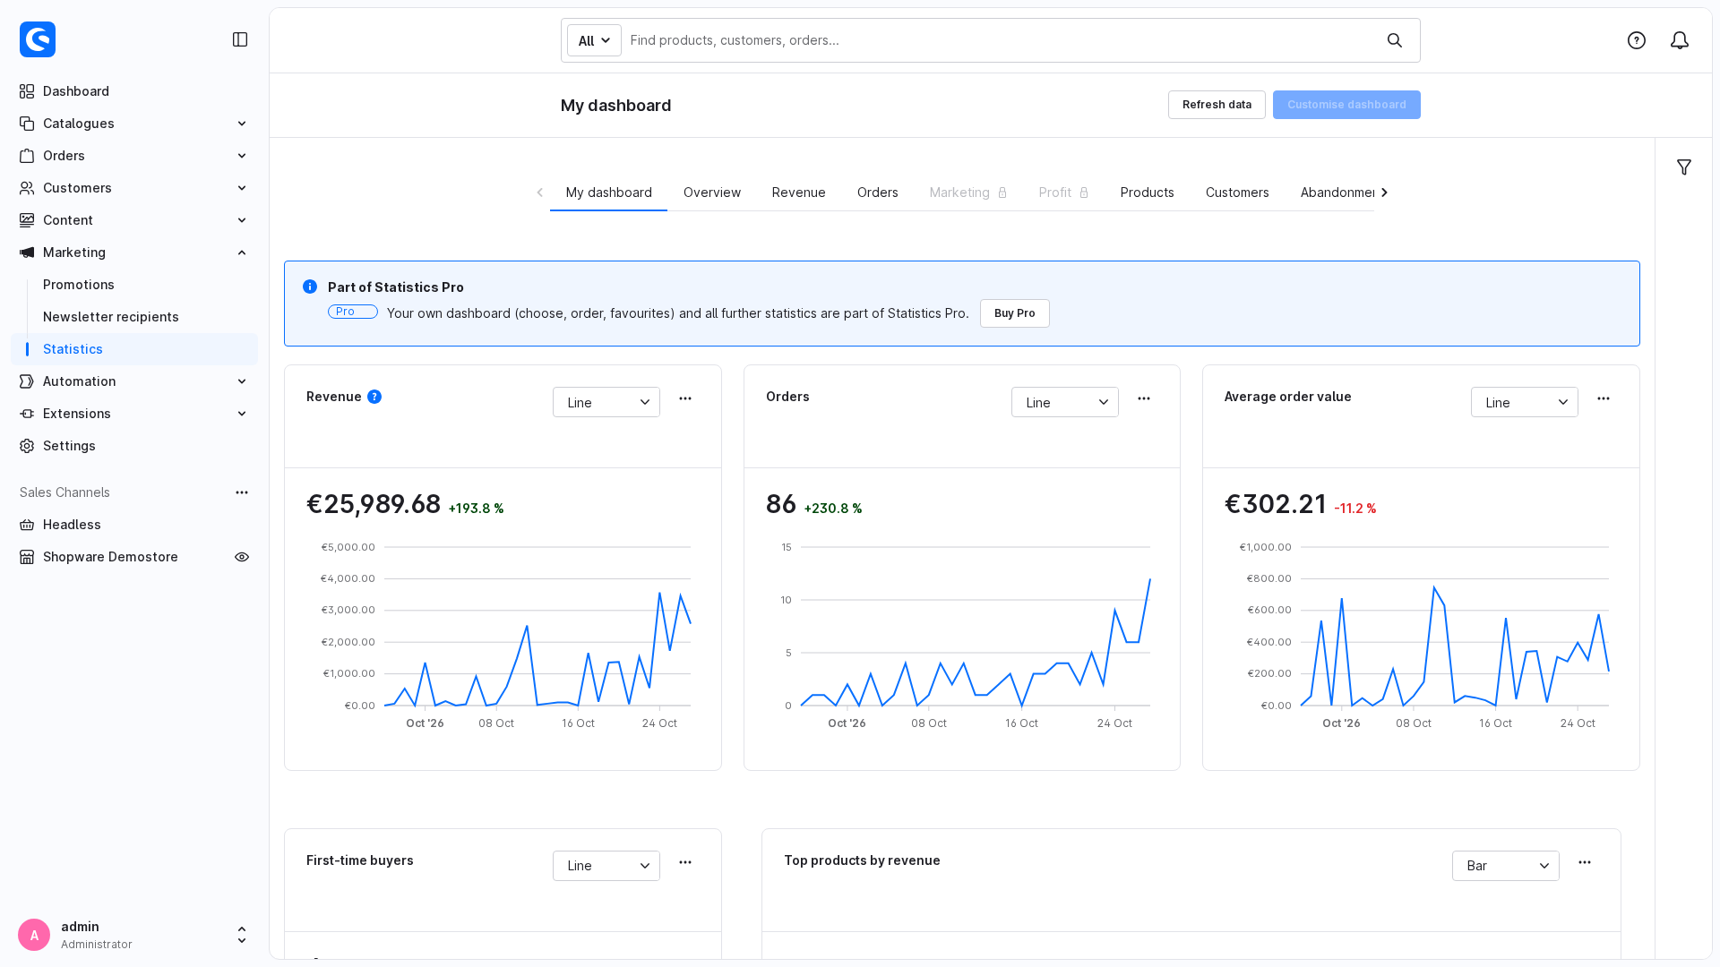
Task: Click the Customise dashboard button
Action: [1346, 105]
